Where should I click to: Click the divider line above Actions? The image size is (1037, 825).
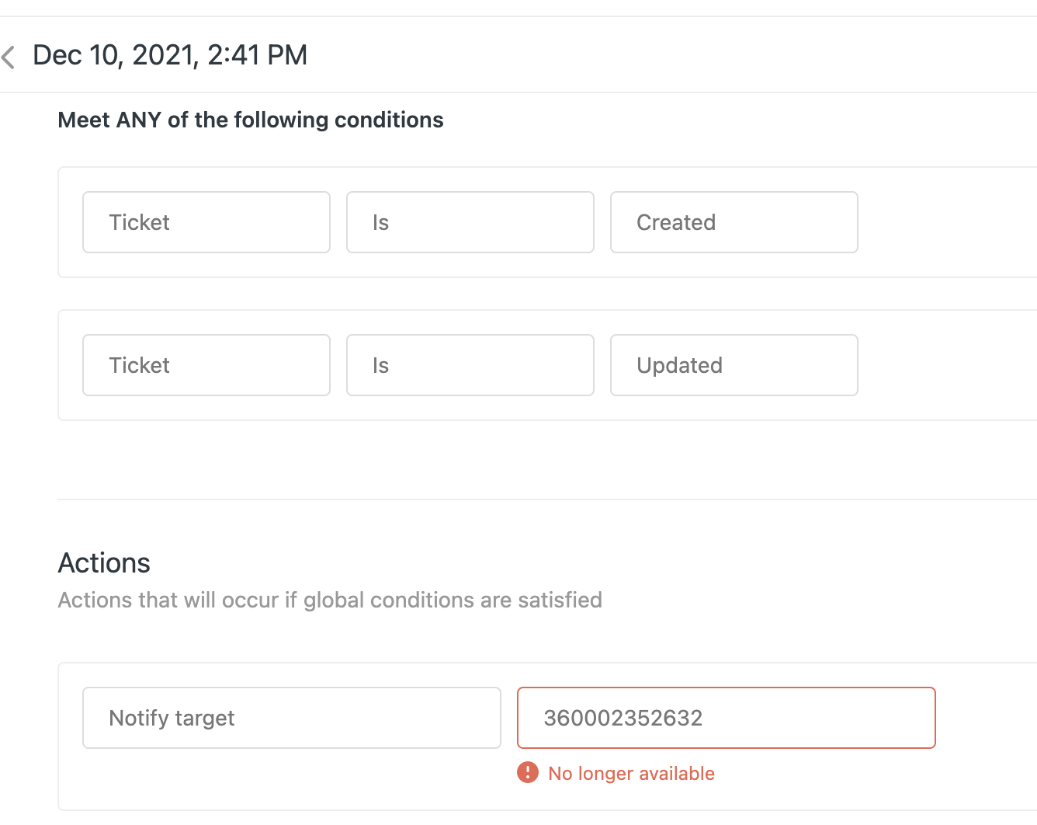click(543, 500)
